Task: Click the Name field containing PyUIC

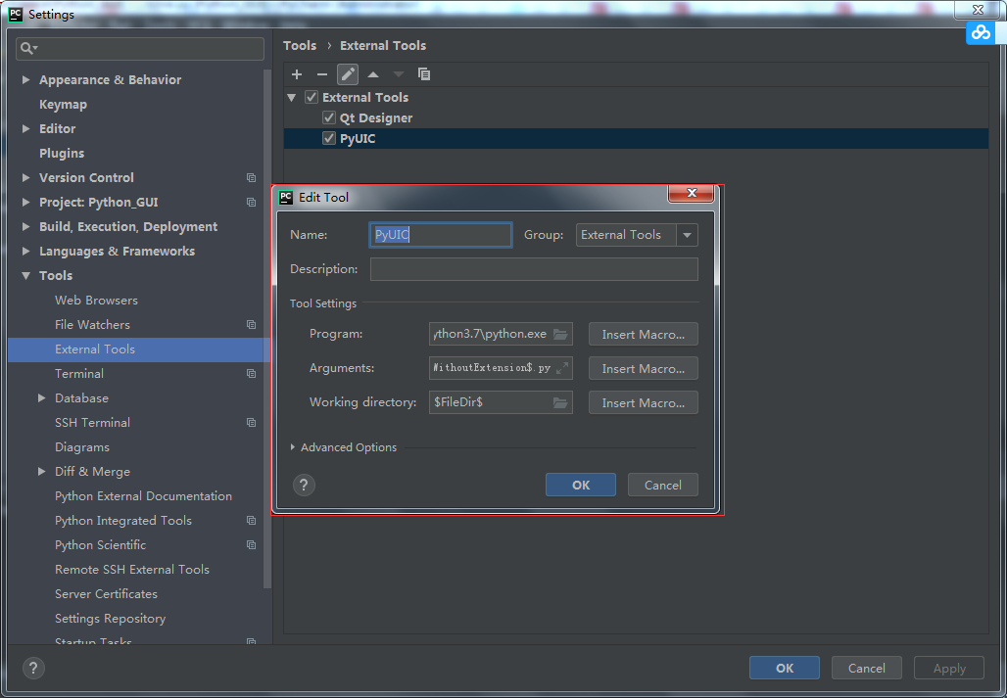Action: tap(441, 235)
